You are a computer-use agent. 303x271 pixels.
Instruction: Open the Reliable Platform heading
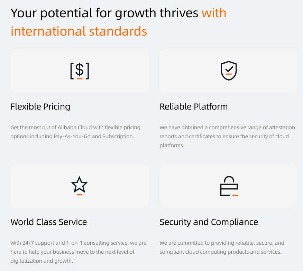(194, 106)
